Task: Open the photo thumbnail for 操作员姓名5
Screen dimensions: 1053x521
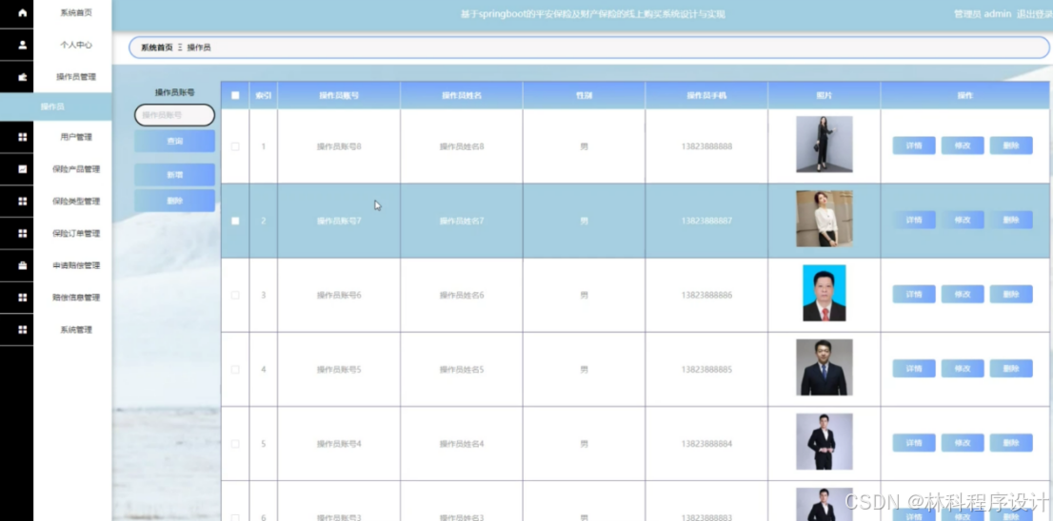Action: pyautogui.click(x=824, y=367)
